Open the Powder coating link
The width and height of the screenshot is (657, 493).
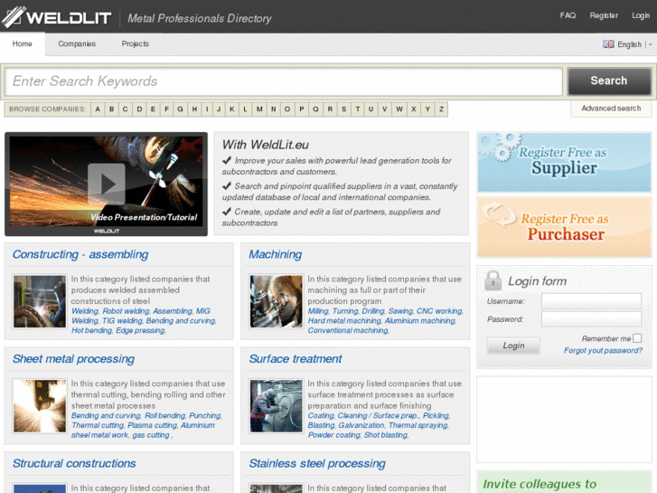coord(334,435)
